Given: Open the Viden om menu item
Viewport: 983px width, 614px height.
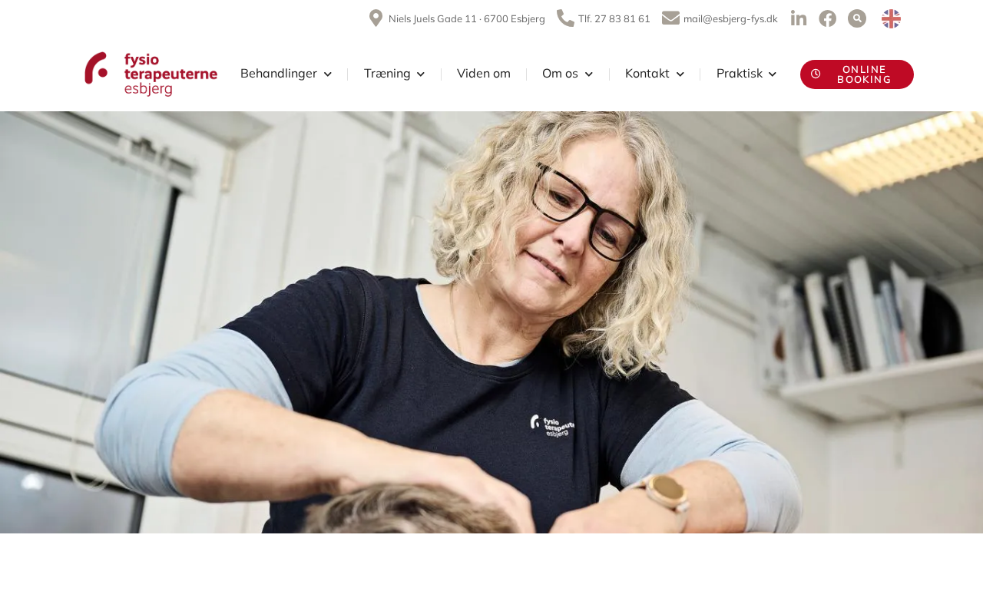Looking at the screenshot, I should [x=484, y=74].
